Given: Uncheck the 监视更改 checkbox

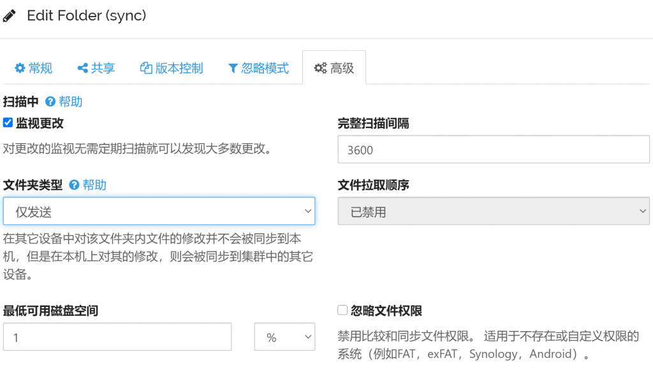Looking at the screenshot, I should (8, 123).
